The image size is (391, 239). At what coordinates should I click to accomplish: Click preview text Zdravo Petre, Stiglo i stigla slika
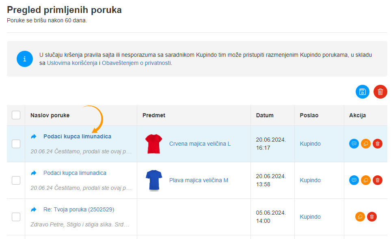coord(80,224)
